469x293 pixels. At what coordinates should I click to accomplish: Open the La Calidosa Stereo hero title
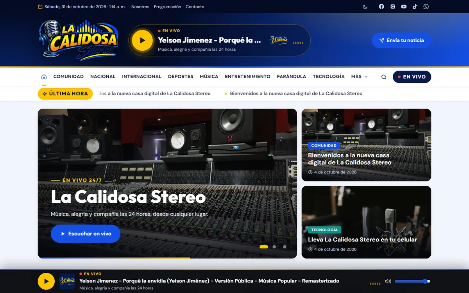tap(128, 197)
